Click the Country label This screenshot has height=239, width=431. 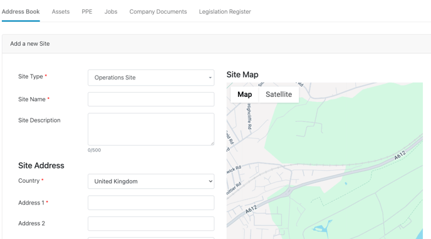point(29,181)
